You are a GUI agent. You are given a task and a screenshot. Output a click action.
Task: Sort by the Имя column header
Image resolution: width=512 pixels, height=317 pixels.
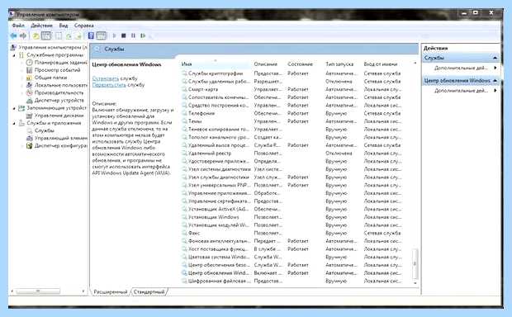[216, 64]
